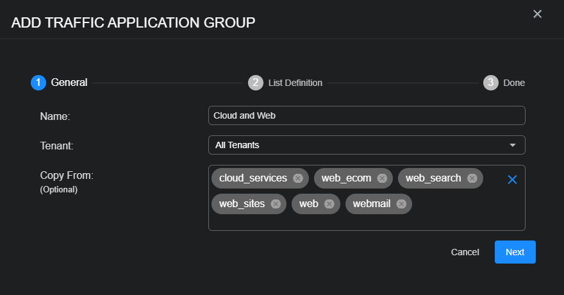Remove the web_search chip
This screenshot has height=295, width=564.
click(472, 178)
